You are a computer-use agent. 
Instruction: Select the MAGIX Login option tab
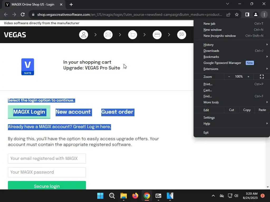coord(29,112)
